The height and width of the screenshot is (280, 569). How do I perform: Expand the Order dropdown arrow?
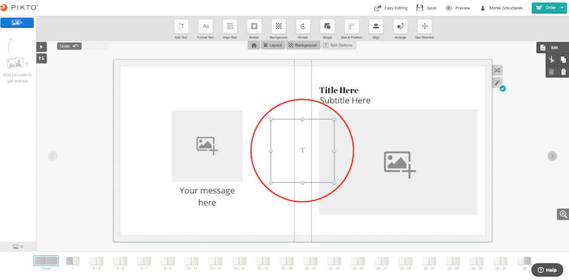pyautogui.click(x=562, y=8)
